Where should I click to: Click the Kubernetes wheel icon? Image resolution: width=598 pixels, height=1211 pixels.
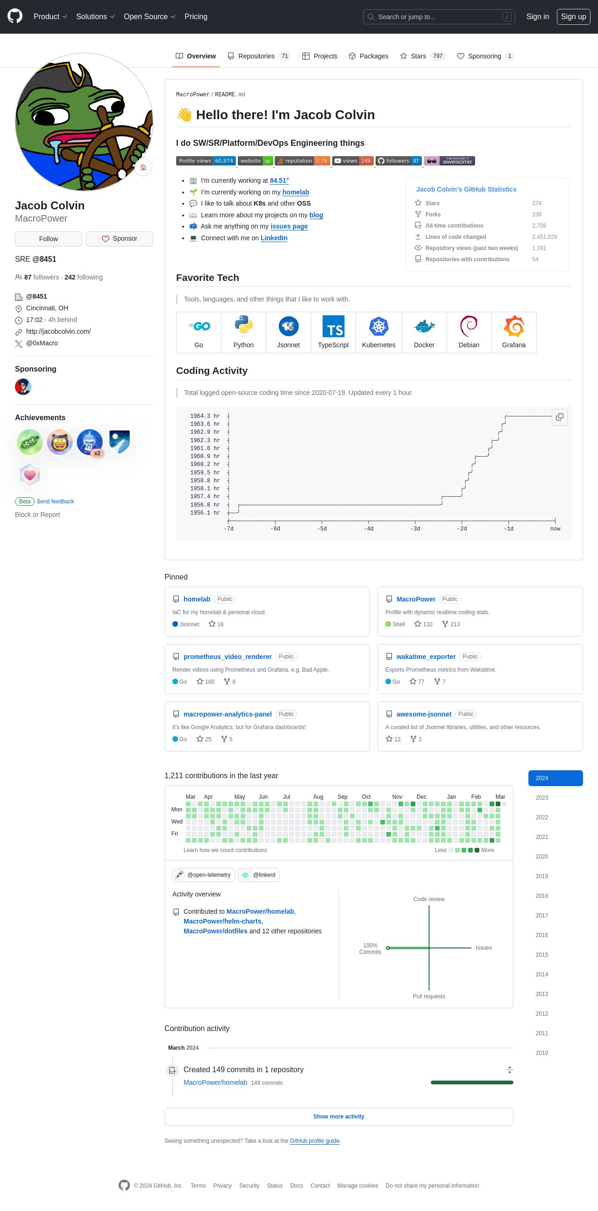378,326
